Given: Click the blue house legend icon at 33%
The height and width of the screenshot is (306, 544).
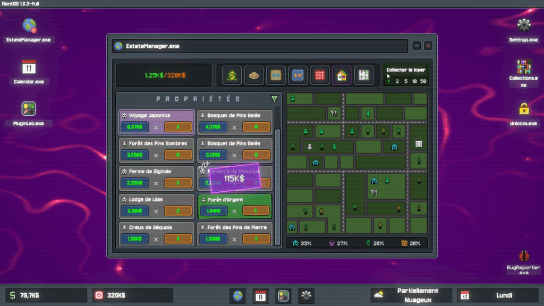Looking at the screenshot, I should (x=295, y=243).
